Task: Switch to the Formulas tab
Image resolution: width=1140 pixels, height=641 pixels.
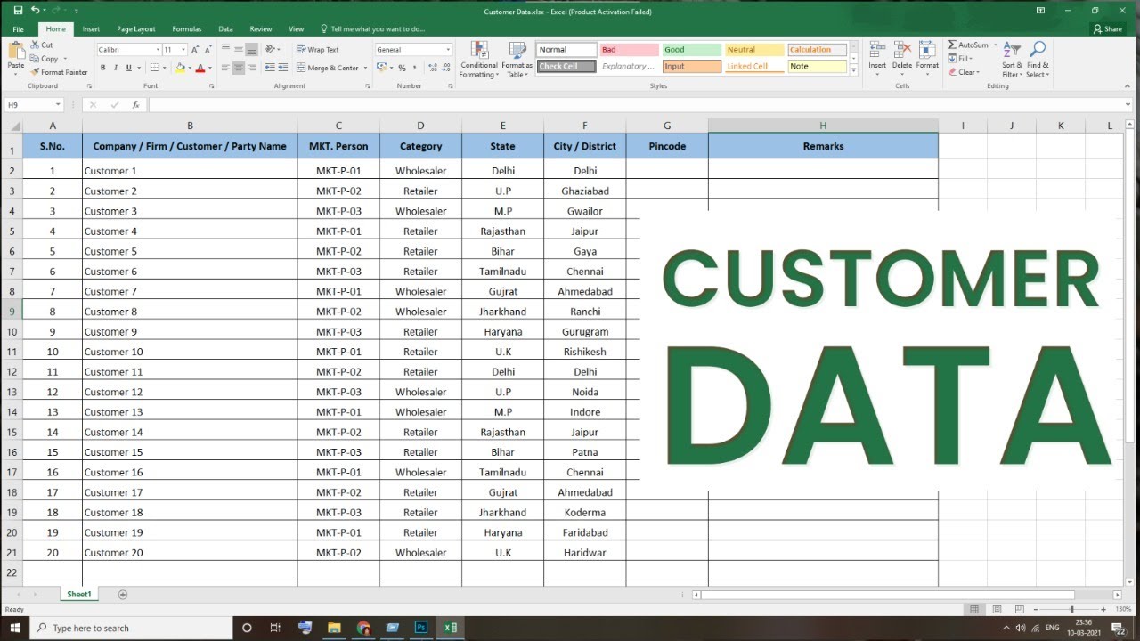Action: pos(186,28)
